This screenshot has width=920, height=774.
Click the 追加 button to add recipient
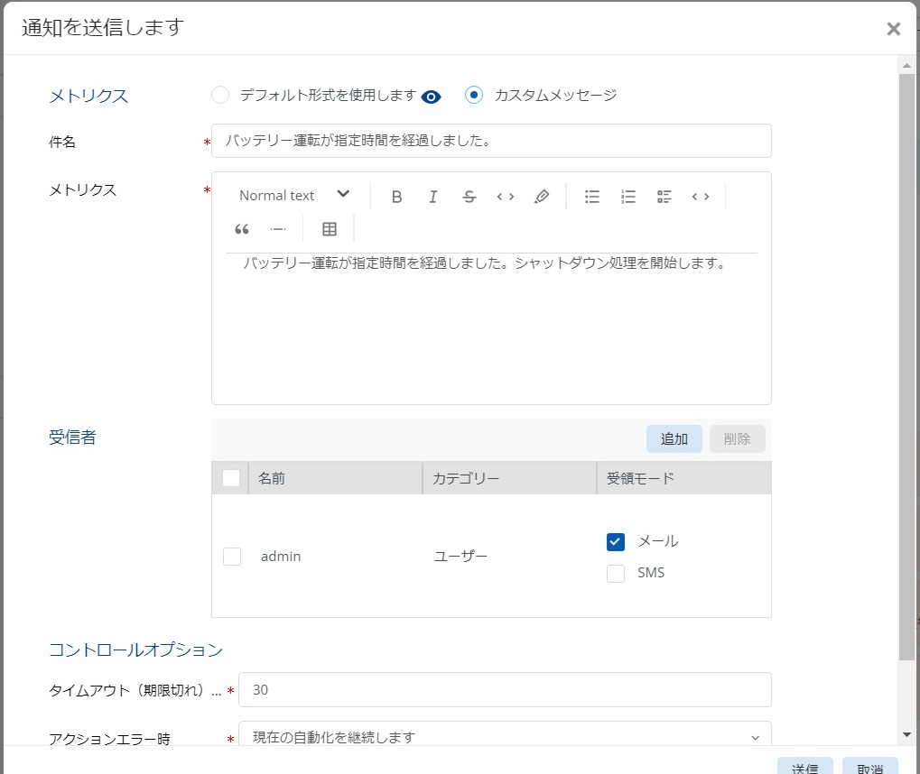674,439
